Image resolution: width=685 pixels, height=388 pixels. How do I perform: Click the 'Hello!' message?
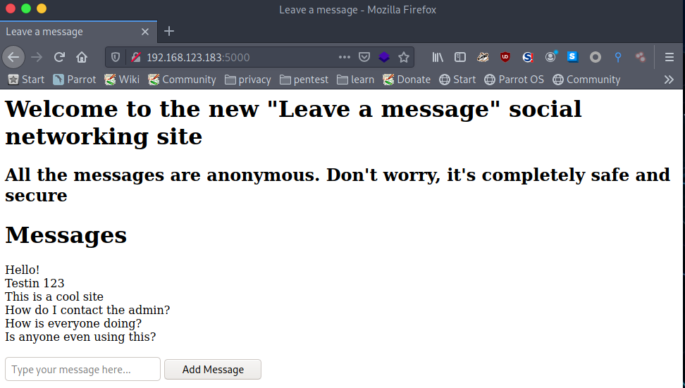[23, 270]
